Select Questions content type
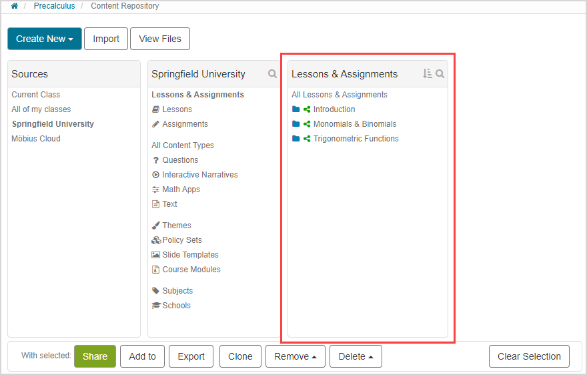Screen dimensions: 587x375 [180, 160]
